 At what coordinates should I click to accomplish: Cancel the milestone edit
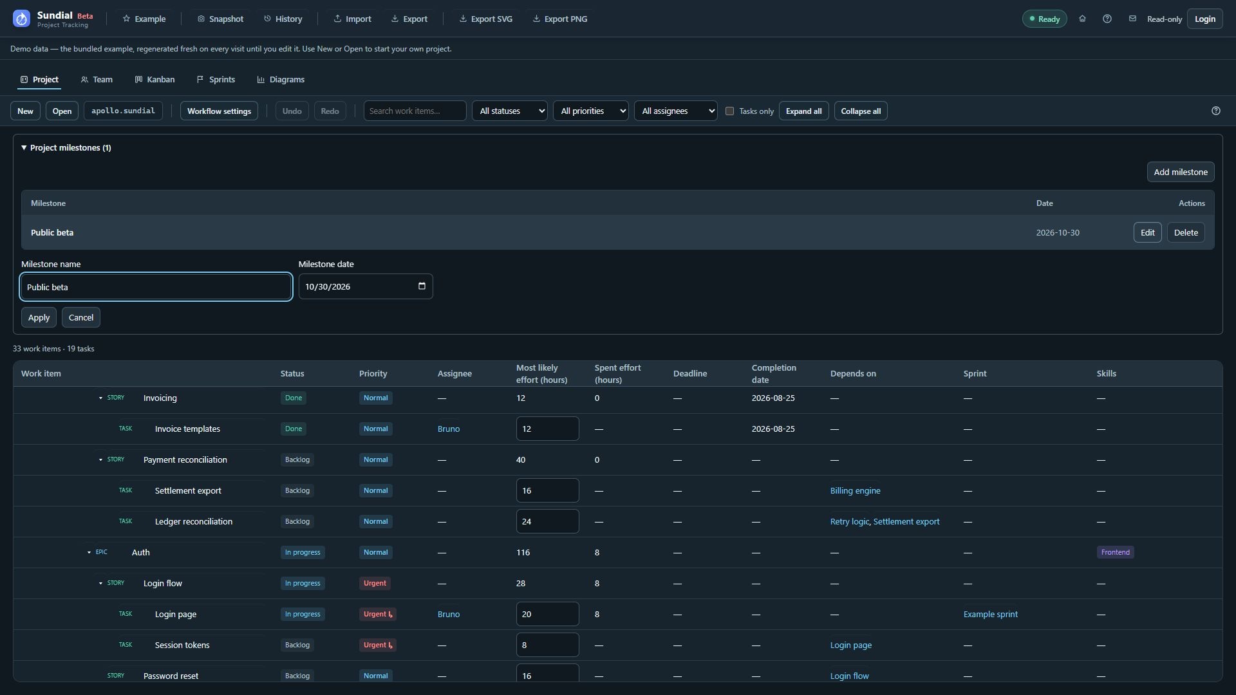point(81,317)
